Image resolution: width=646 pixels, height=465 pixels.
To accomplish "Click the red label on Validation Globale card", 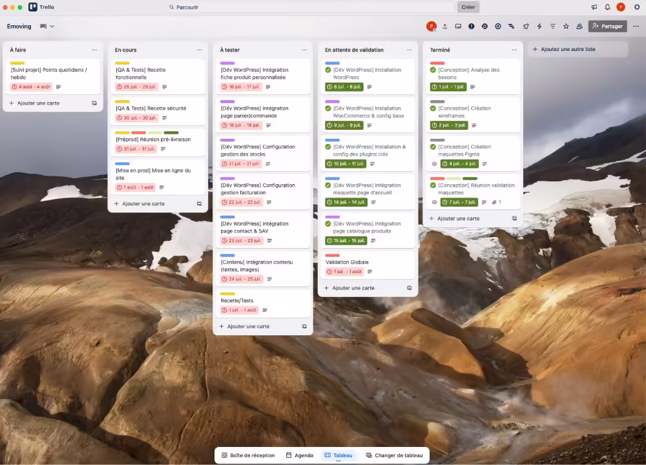I will tap(332, 256).
